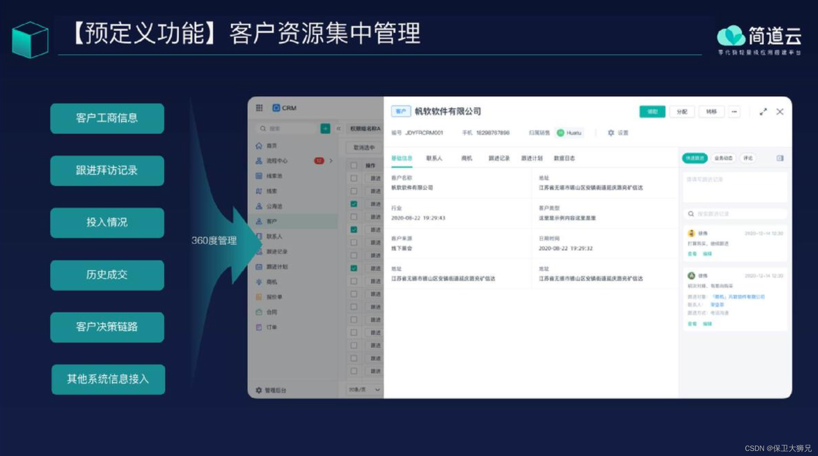Switch to the 跟进记录 tab in the detail panel
Viewport: 818px width, 456px height.
point(499,158)
